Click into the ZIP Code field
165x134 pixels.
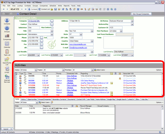[x=76, y=38]
